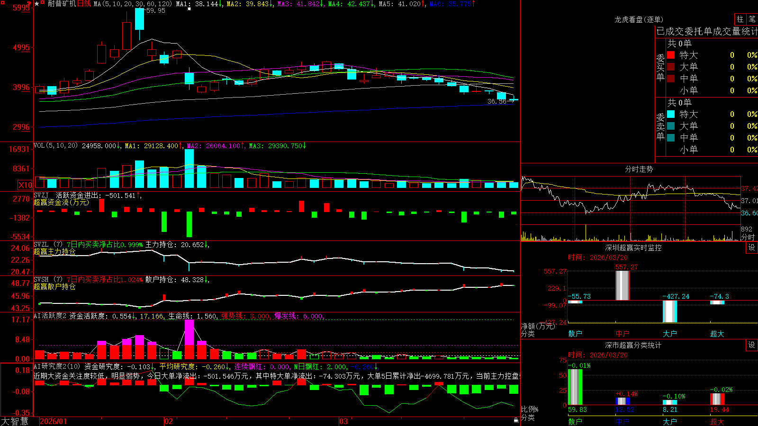The height and width of the screenshot is (426, 758).
Task: Open 设 settings for 深市超赢分类统计
Action: pos(751,345)
